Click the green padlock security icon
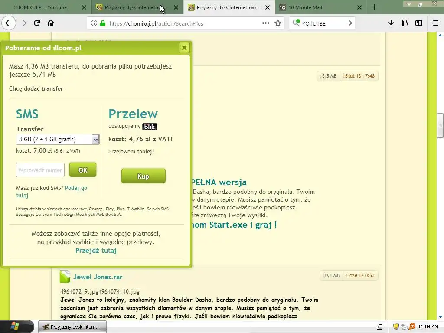444x333 pixels. pyautogui.click(x=103, y=23)
